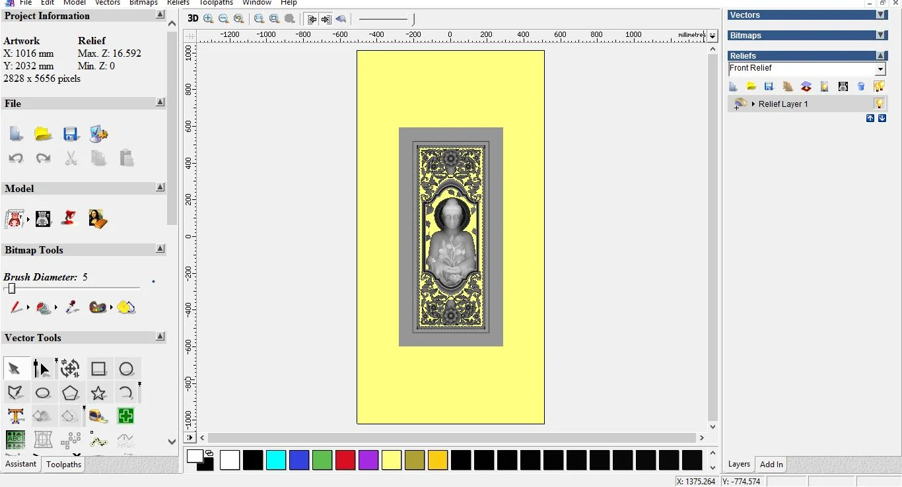
Task: Delete relief layer with trash bin icon
Action: [x=860, y=86]
